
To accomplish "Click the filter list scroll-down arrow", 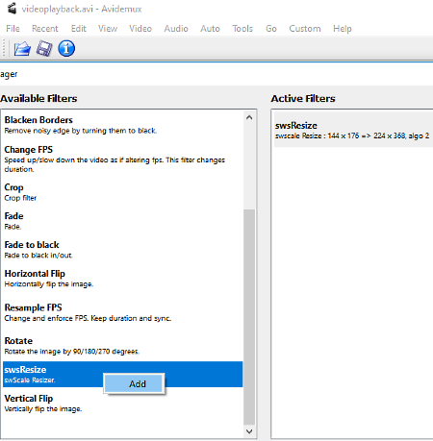I will click(249, 431).
